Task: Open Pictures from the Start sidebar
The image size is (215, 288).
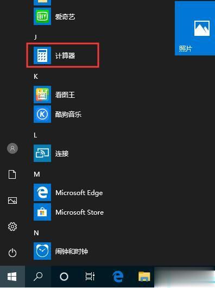Action: point(12,201)
